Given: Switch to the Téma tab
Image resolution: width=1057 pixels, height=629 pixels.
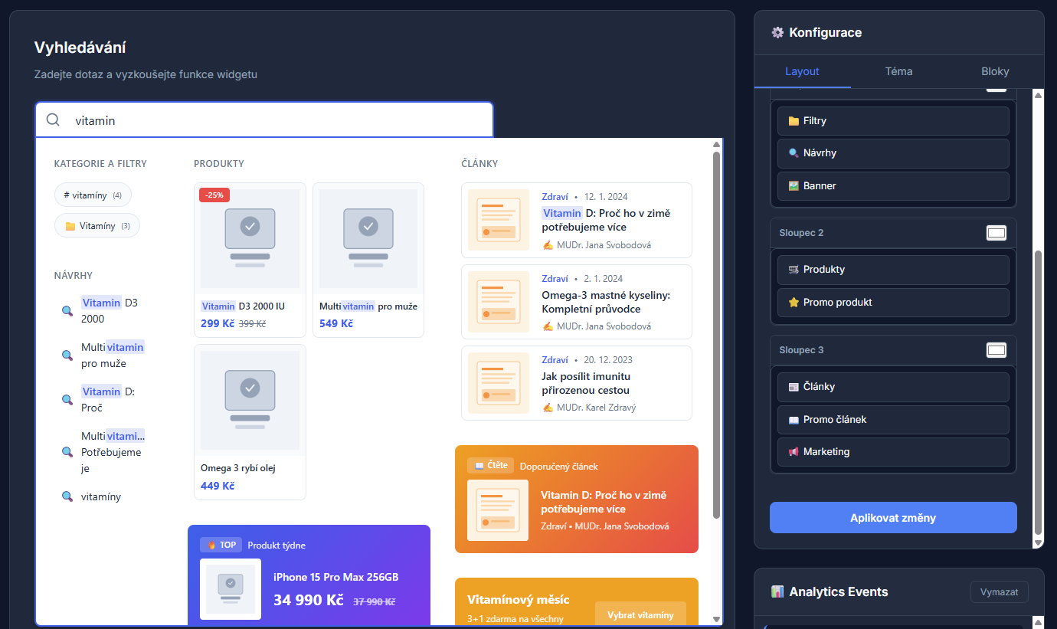Looking at the screenshot, I should 898,71.
